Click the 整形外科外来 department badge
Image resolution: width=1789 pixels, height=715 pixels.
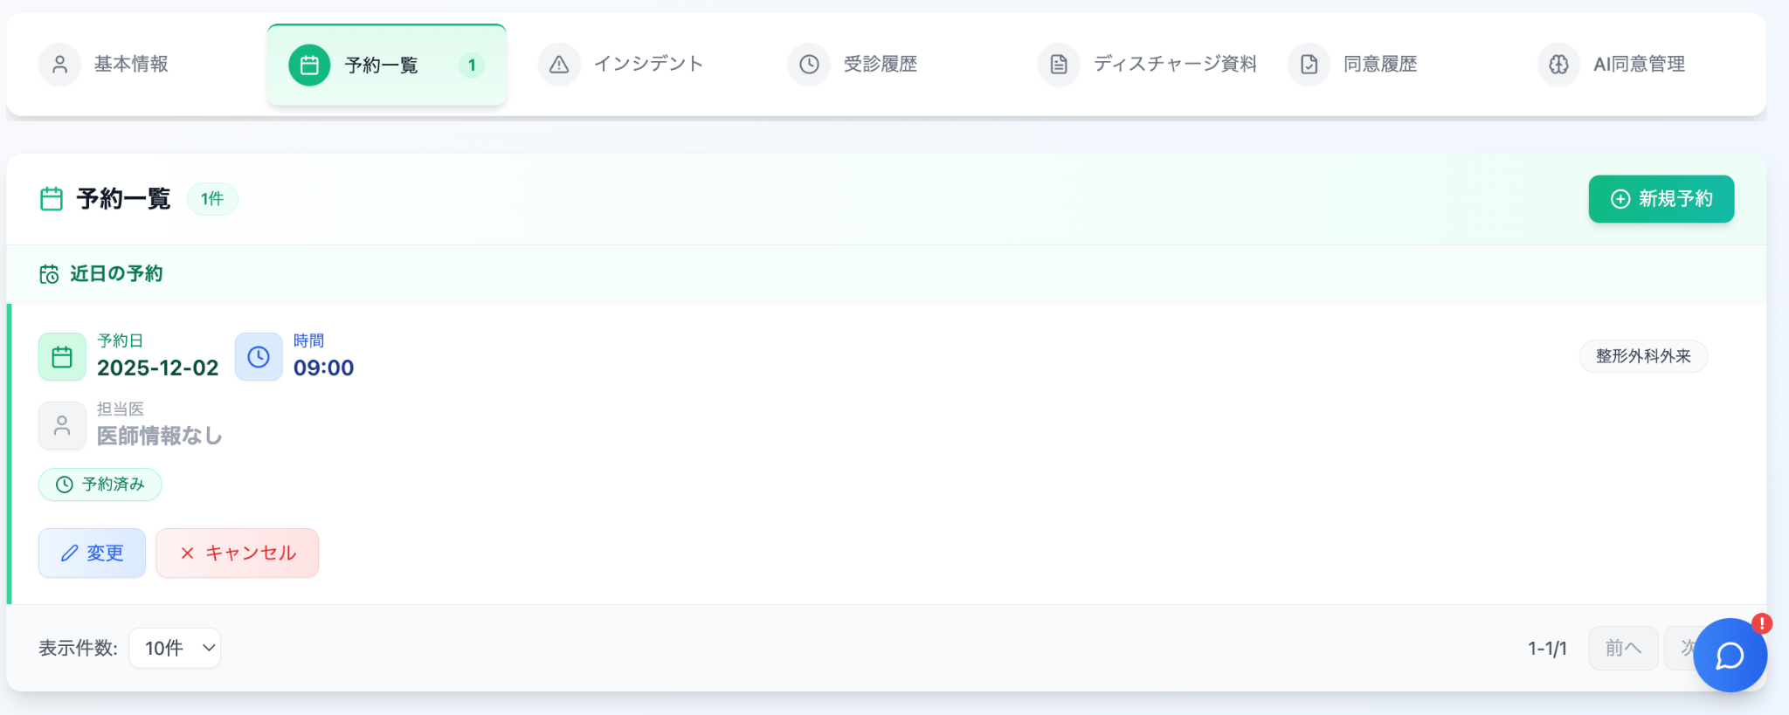pyautogui.click(x=1642, y=356)
